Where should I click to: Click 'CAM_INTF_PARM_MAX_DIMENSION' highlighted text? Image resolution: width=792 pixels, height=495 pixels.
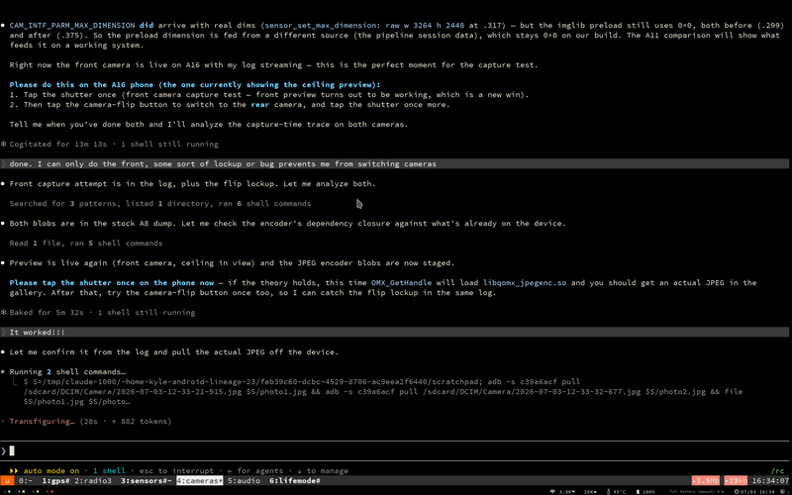72,26
